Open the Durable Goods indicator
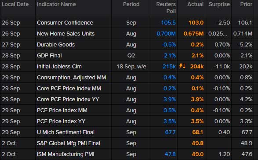Viewport: 258px width, 160px height. (x=56, y=45)
